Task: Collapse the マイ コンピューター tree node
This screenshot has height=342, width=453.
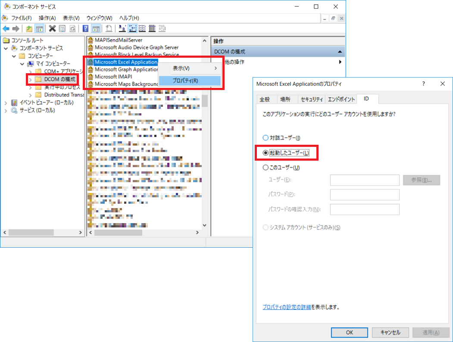Action: (x=22, y=64)
